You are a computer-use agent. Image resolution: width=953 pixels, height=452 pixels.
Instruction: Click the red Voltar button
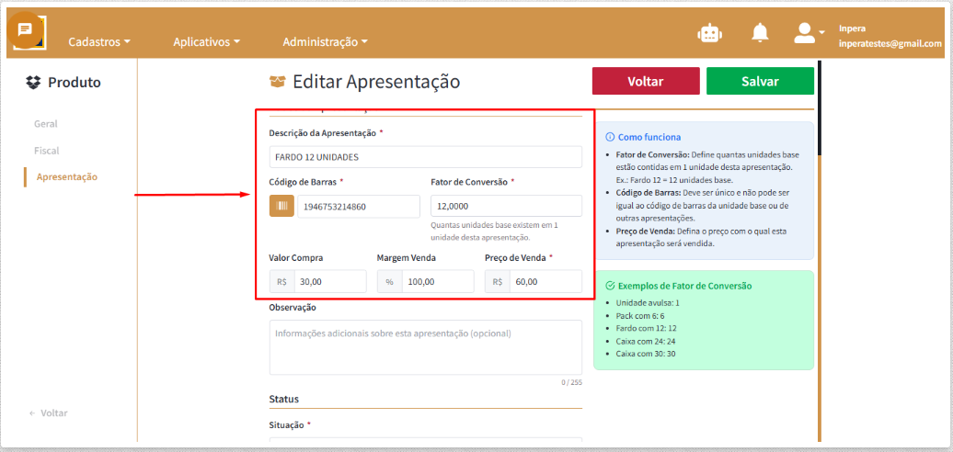[x=646, y=81]
